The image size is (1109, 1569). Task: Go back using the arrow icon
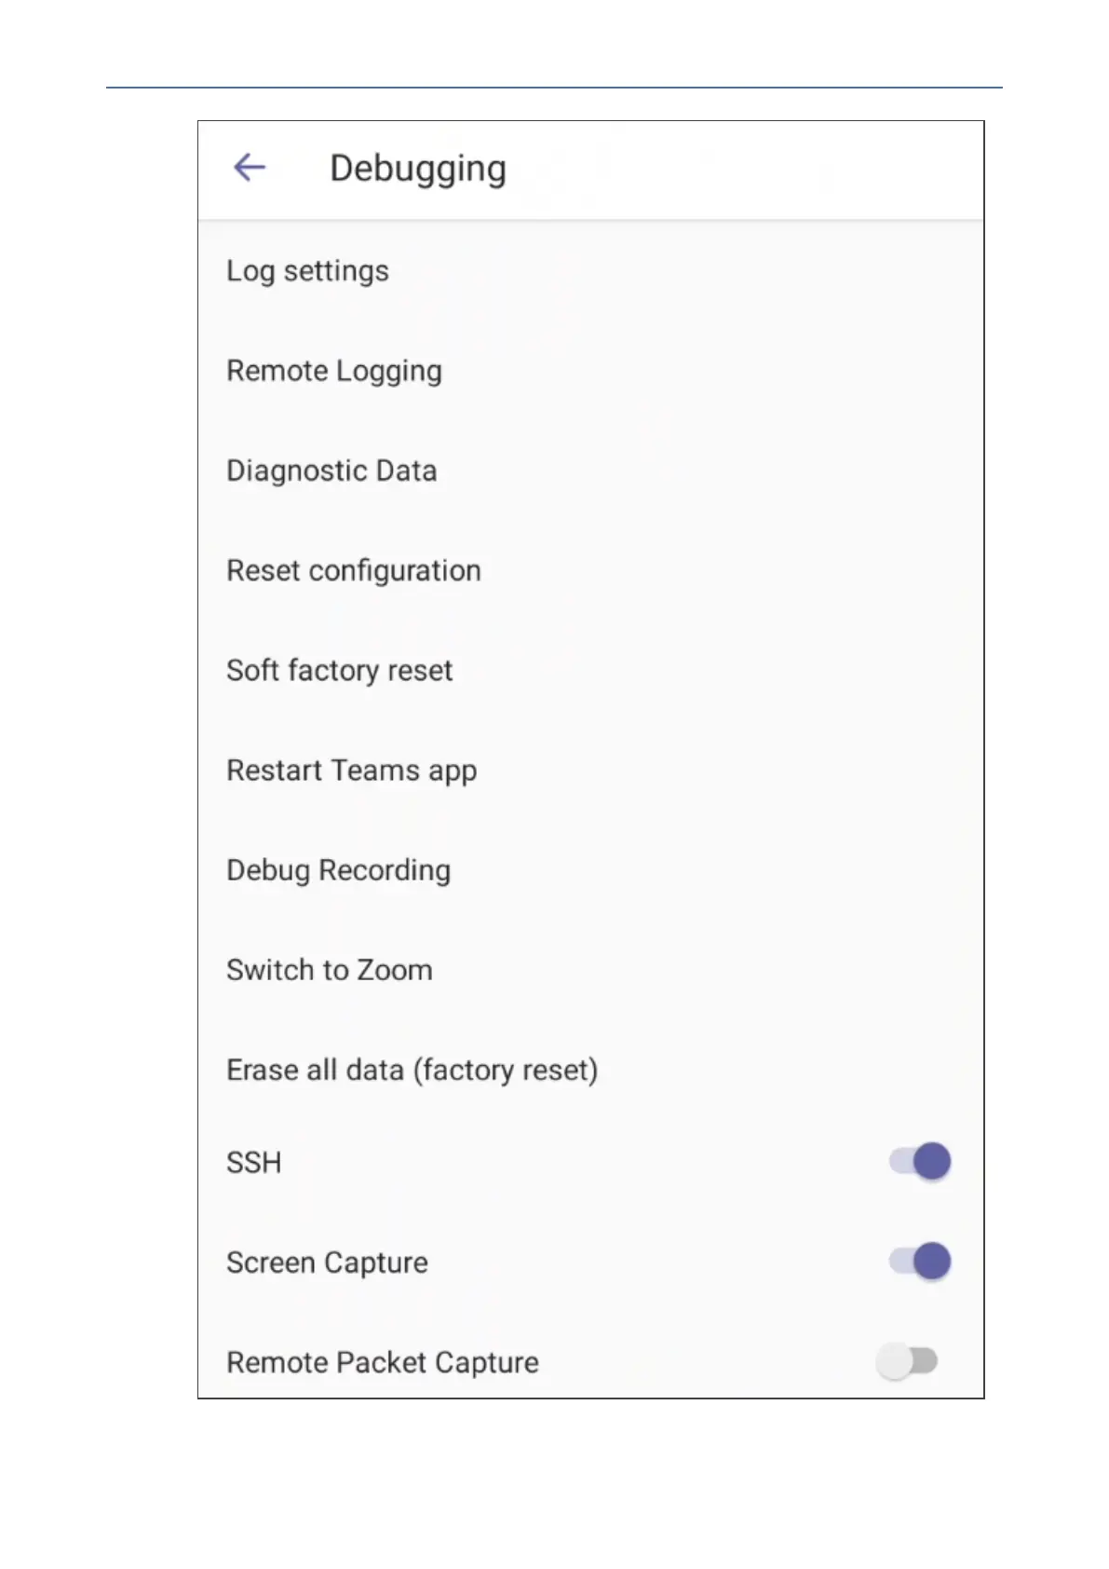point(250,168)
